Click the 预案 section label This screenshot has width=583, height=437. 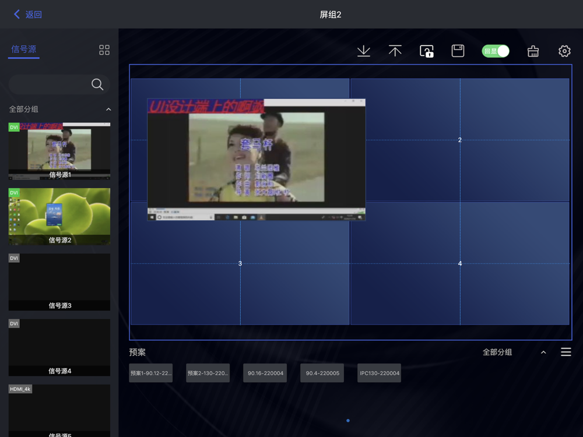tap(137, 353)
